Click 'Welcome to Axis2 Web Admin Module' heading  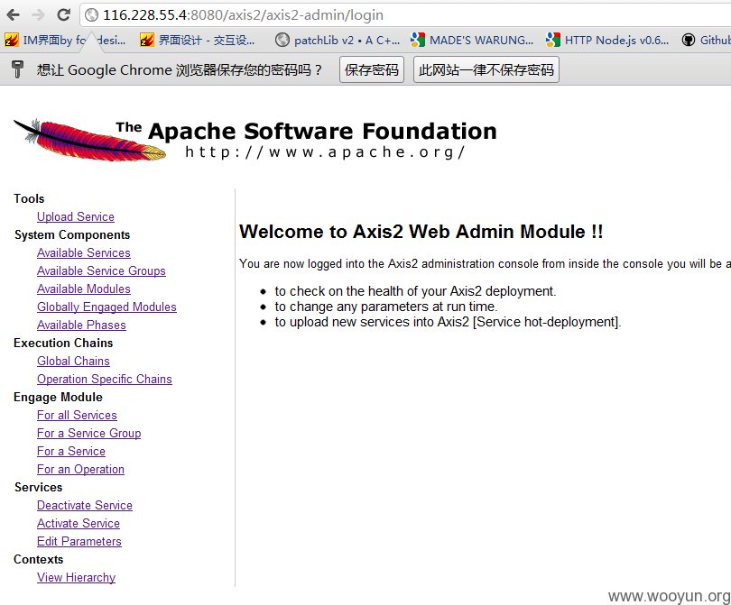[x=421, y=232]
